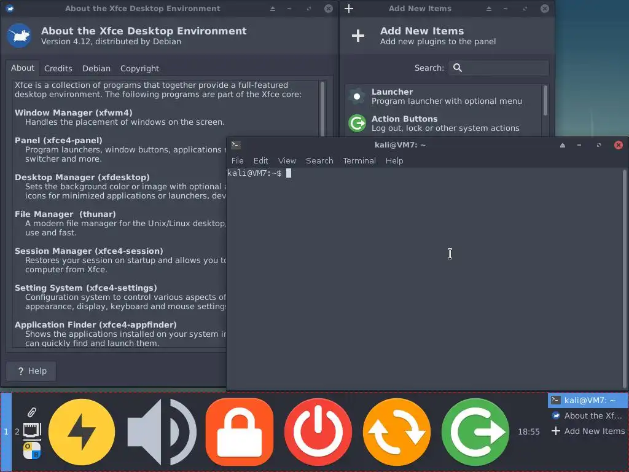Screen dimensions: 629x472
Task: Open the Help menu in terminal
Action: (x=394, y=160)
